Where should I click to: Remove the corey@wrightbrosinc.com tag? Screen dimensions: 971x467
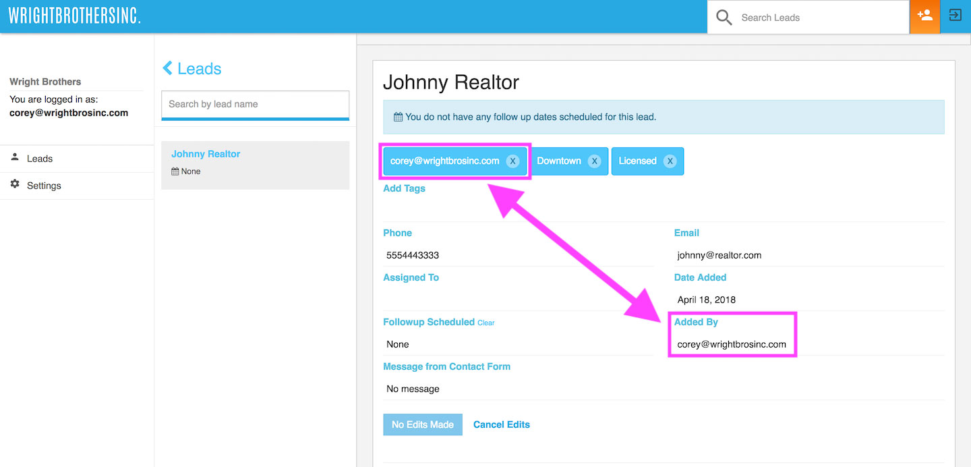pos(512,161)
